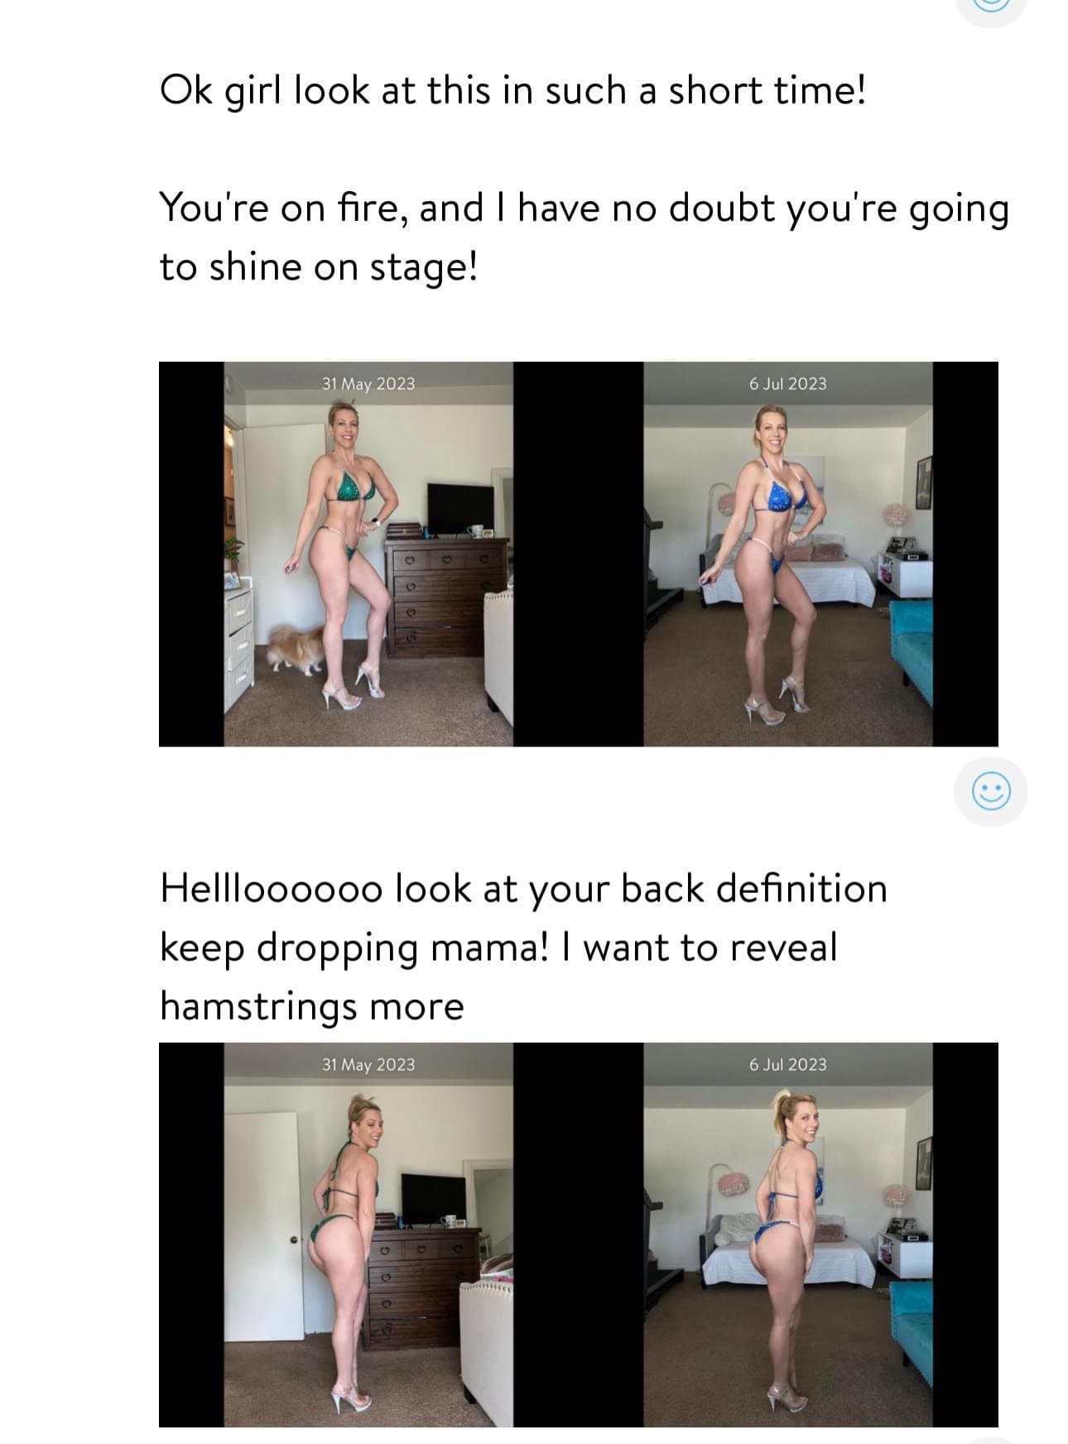The image size is (1068, 1444).
Task: Click the black gap between the back-pose photos
Action: tap(578, 1235)
